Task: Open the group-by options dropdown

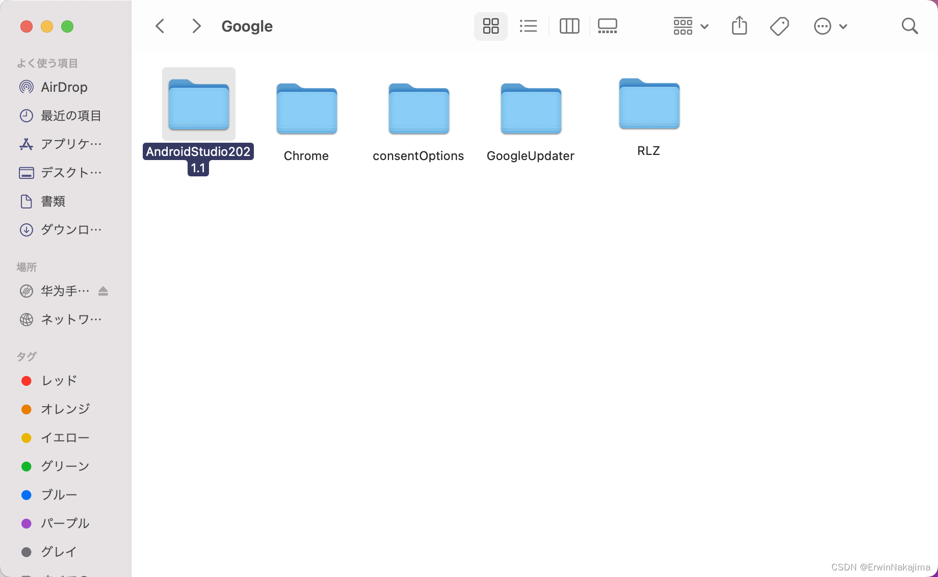Action: coord(691,26)
